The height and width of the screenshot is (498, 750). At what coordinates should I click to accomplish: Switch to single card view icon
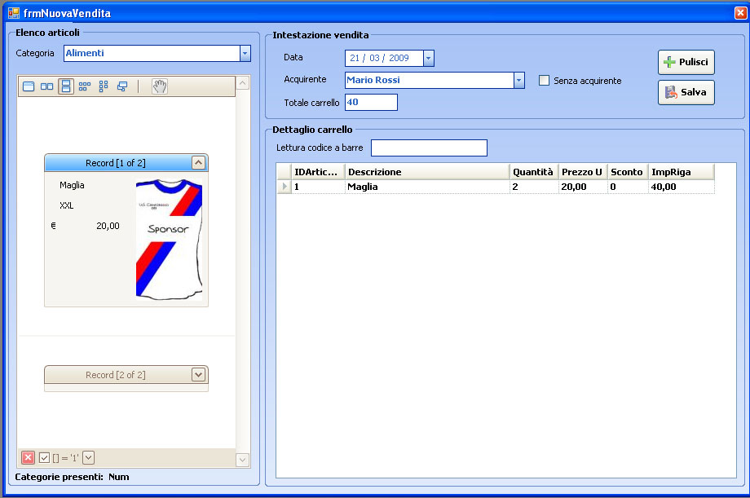tap(29, 86)
